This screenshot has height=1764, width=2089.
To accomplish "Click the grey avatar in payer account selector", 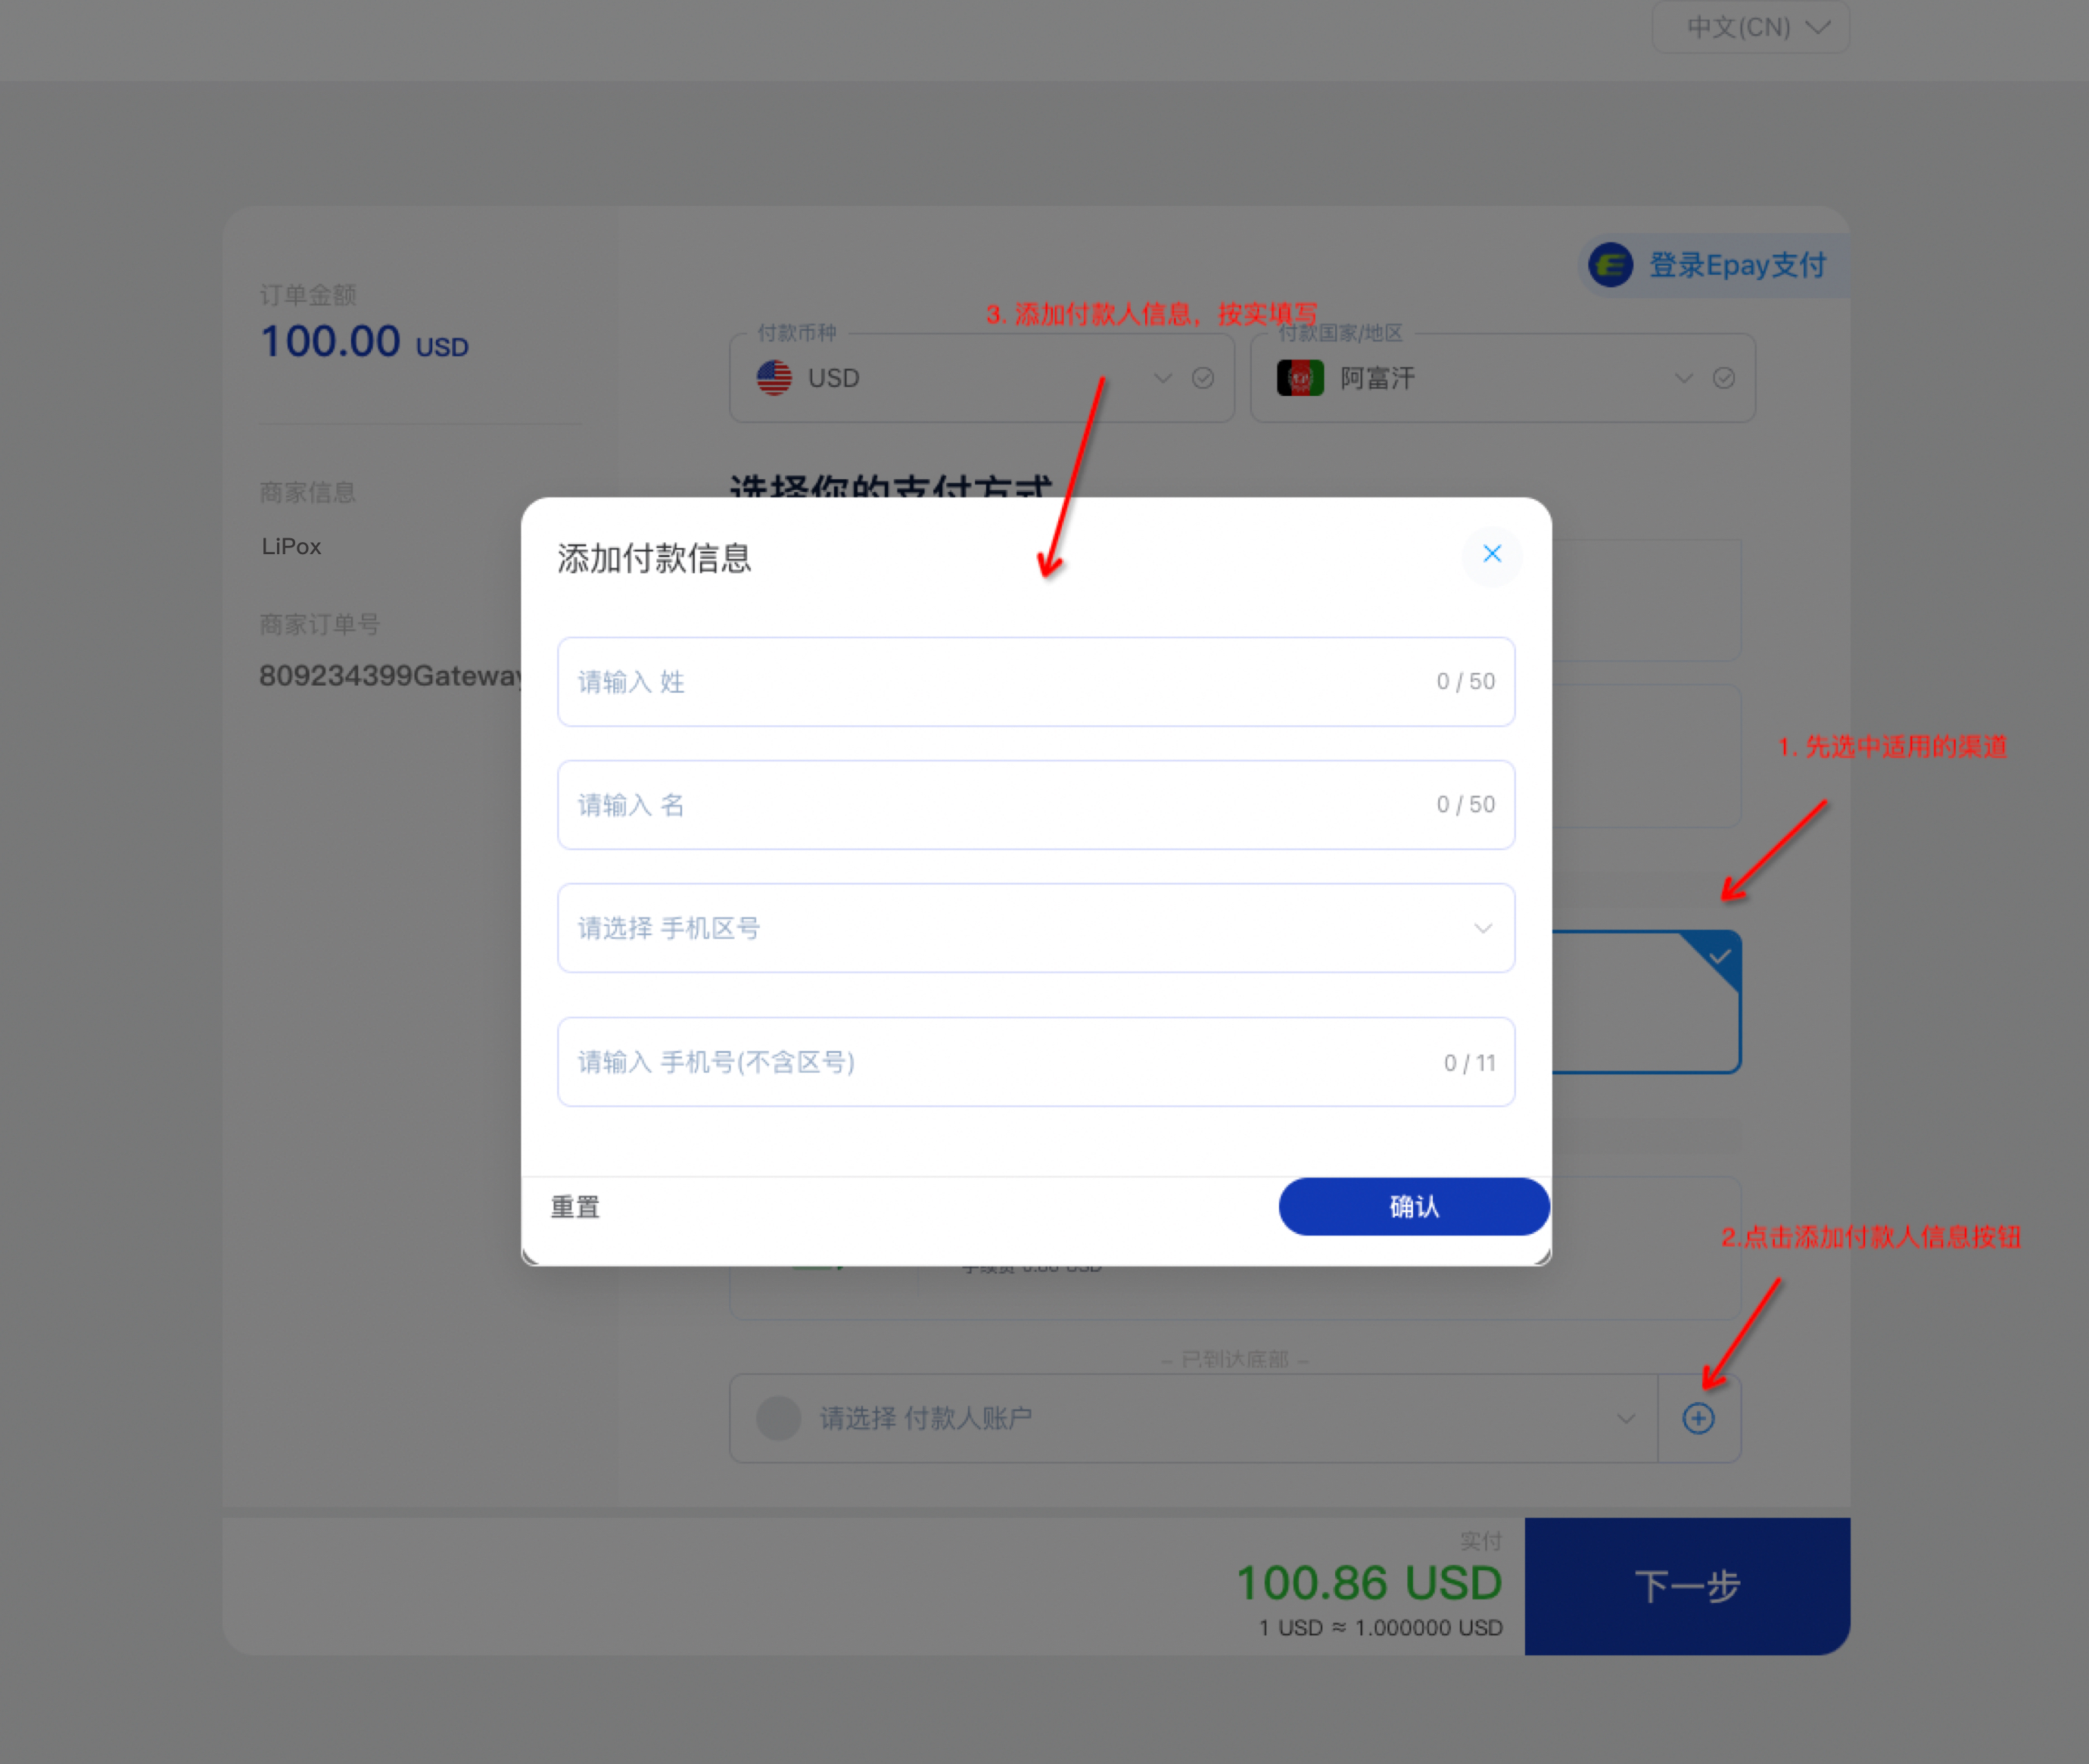I will tap(779, 1418).
